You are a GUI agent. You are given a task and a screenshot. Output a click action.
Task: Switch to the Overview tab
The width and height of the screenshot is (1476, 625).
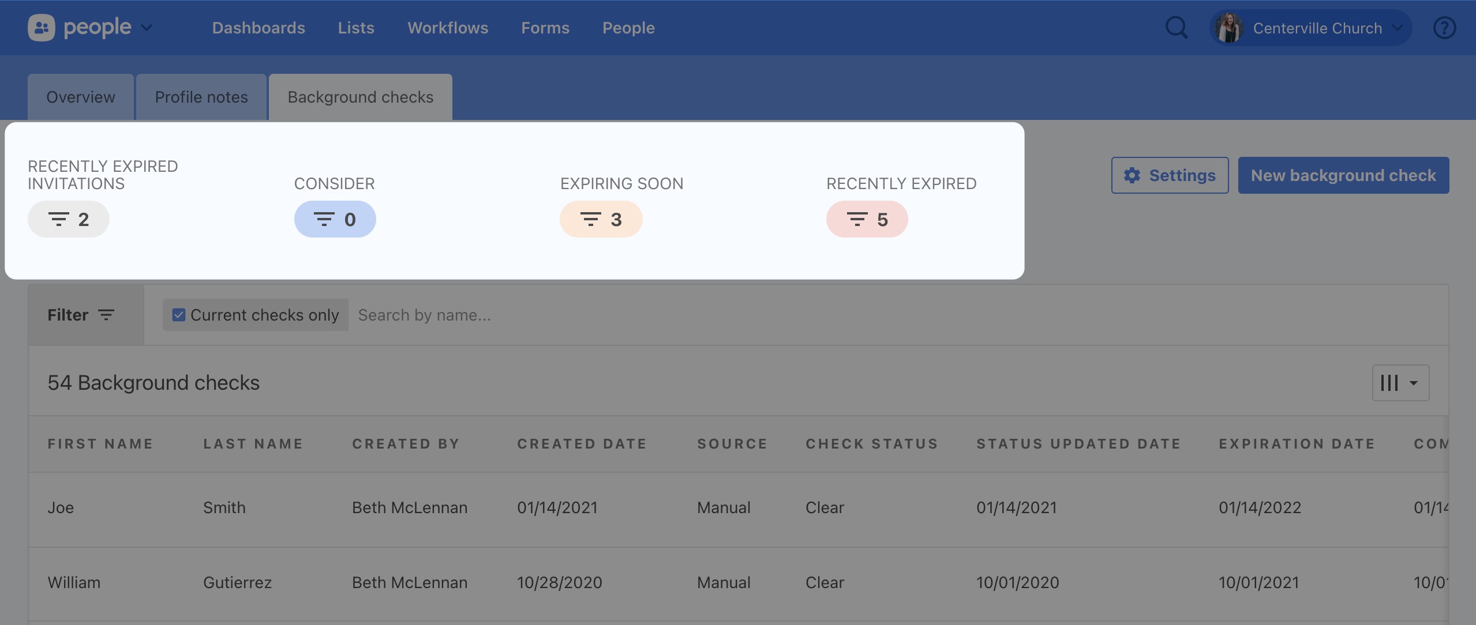tap(81, 97)
